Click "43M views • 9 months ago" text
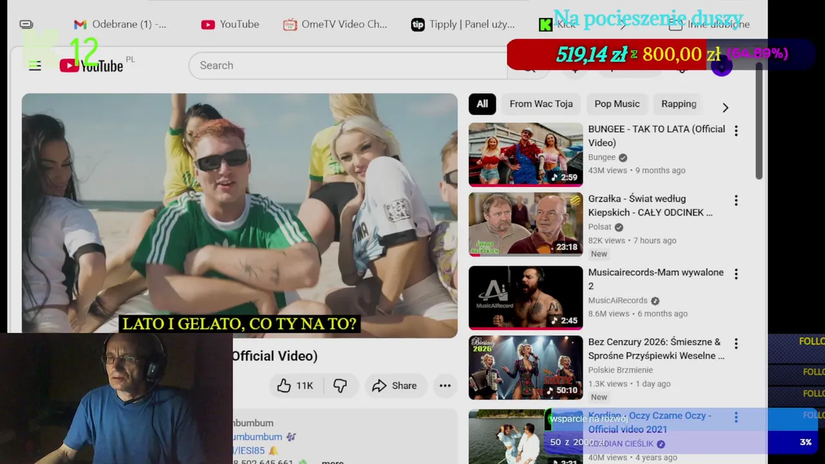Image resolution: width=825 pixels, height=464 pixels. 637,171
